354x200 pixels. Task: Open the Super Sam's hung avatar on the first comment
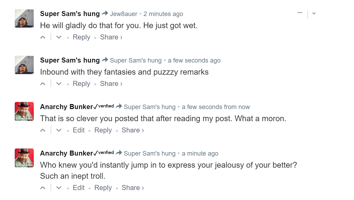pyautogui.click(x=24, y=18)
